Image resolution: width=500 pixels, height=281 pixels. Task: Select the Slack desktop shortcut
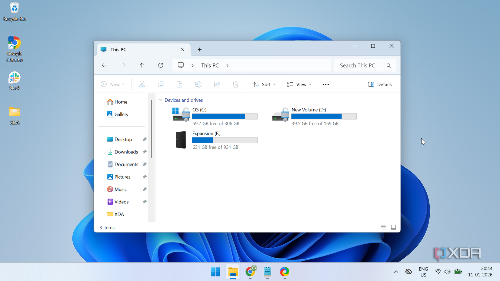click(x=15, y=81)
